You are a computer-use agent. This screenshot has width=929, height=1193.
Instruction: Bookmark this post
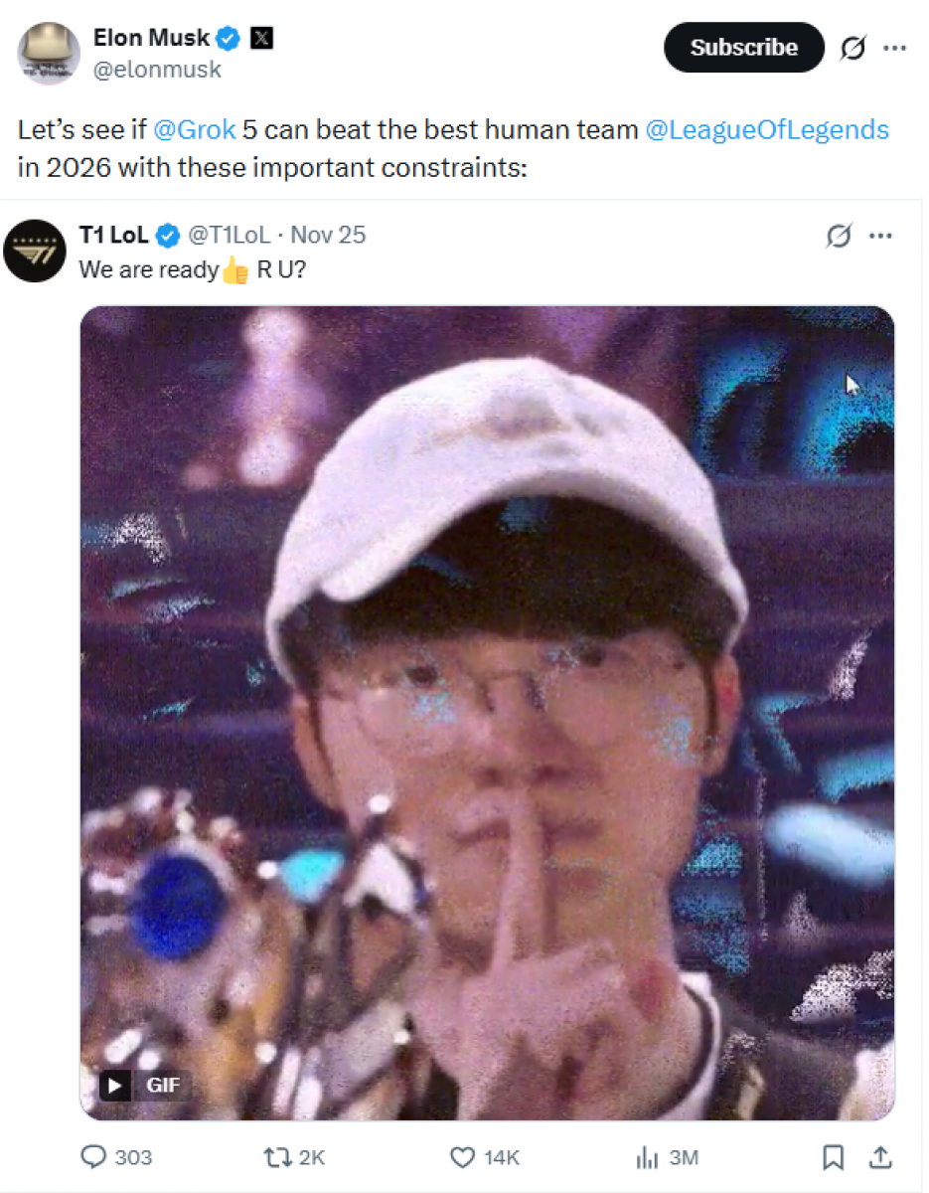[834, 1157]
